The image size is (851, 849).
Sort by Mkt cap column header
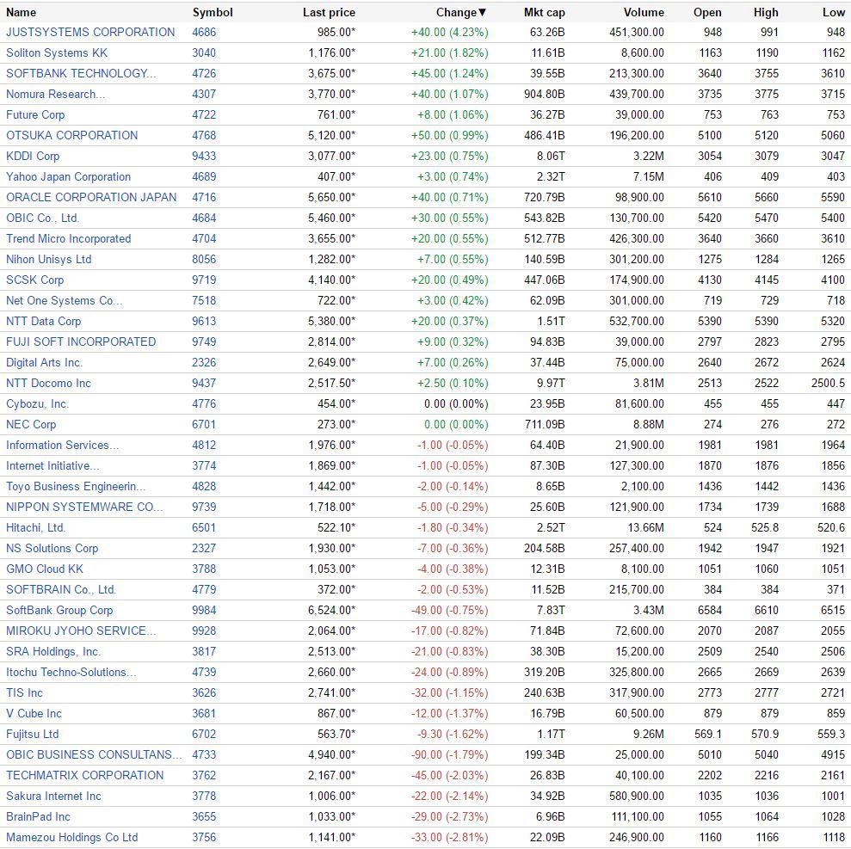[545, 13]
